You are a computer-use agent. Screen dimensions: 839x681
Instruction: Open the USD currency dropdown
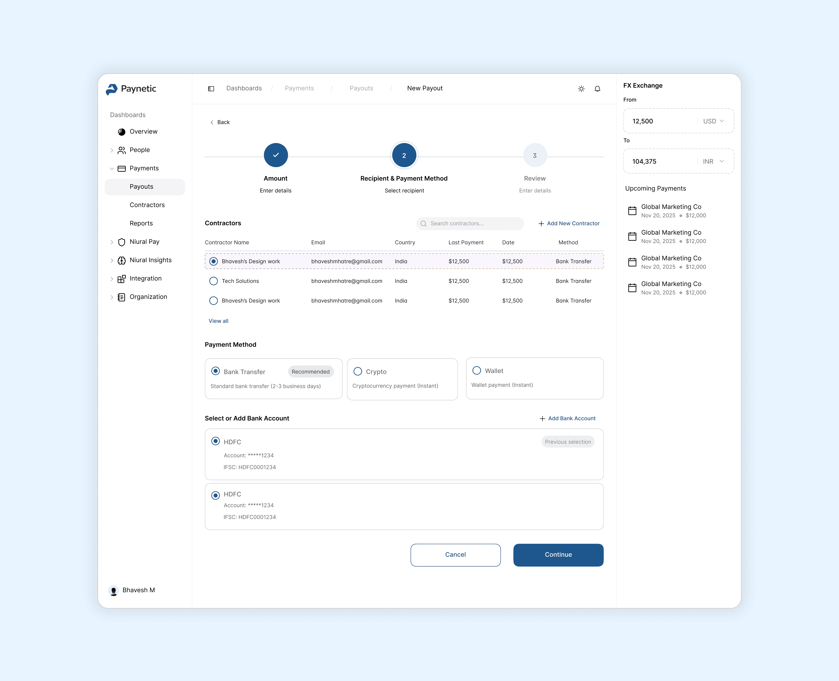[713, 121]
